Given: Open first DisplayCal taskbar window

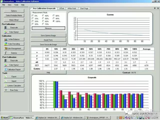Looking at the screenshot, I should click(x=47, y=118).
